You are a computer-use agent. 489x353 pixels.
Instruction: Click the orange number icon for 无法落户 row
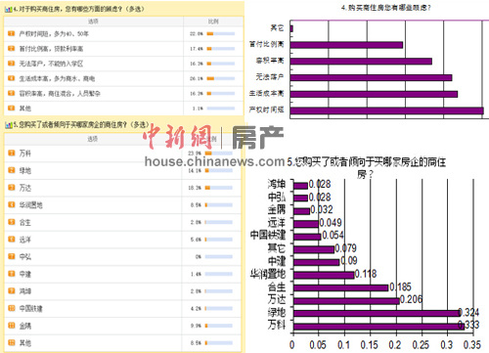(x=12, y=64)
